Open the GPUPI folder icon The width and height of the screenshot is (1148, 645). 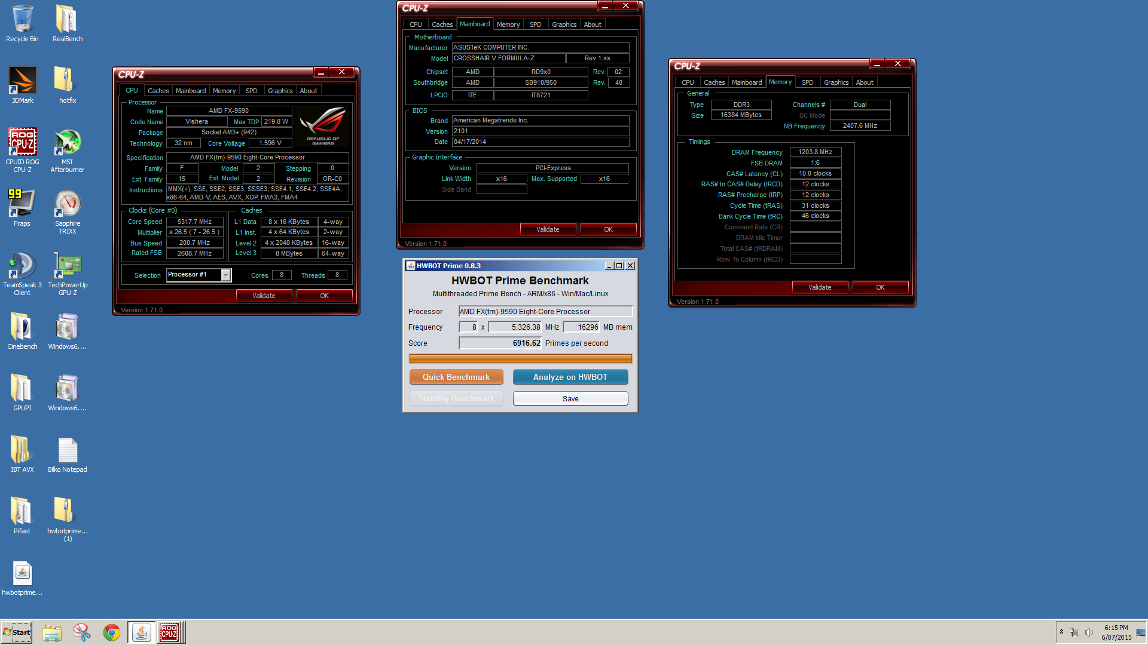(22, 393)
